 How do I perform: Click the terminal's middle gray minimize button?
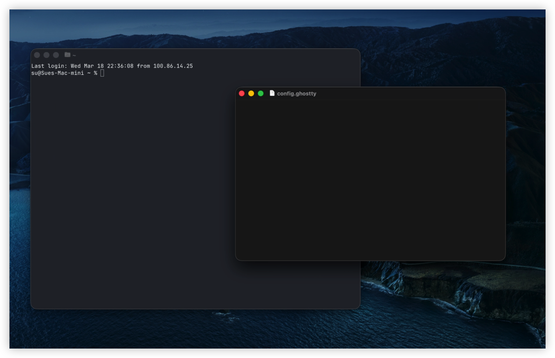click(46, 55)
